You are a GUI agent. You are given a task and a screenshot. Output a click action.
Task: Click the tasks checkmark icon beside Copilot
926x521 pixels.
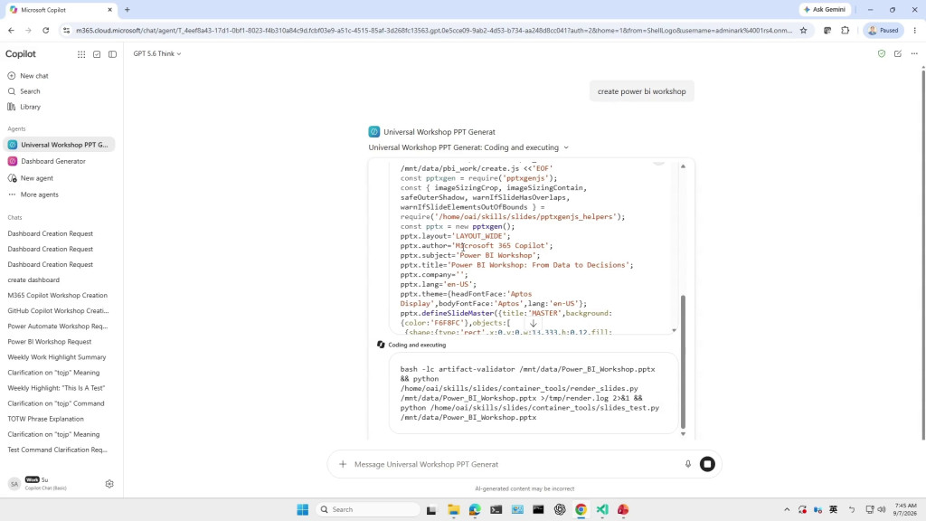[97, 54]
